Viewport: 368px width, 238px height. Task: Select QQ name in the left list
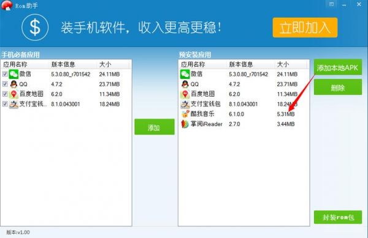[23, 84]
